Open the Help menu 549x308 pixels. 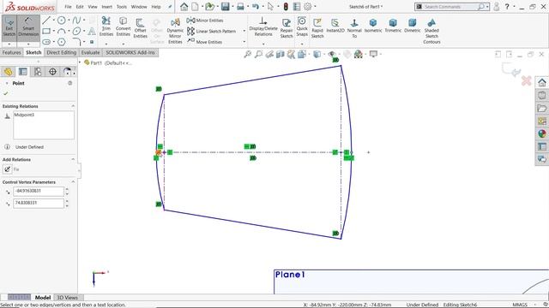coord(156,7)
